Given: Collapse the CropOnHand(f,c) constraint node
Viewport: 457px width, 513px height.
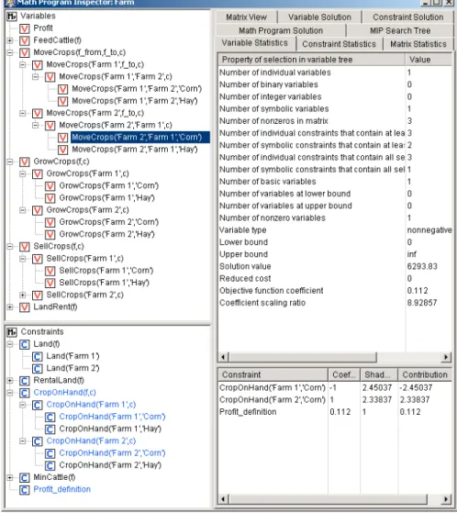Looking at the screenshot, I should pos(10,393).
